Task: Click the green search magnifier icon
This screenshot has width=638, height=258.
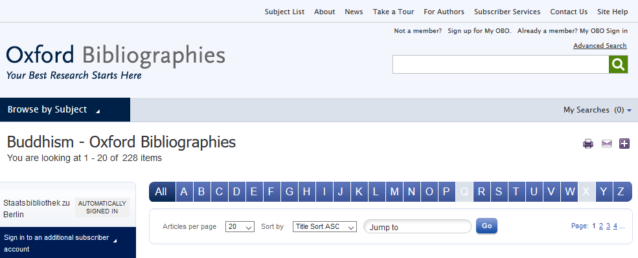Action: (x=618, y=64)
